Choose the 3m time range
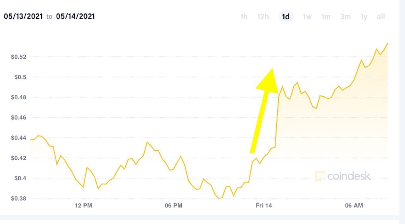The width and height of the screenshot is (405, 224). [345, 17]
